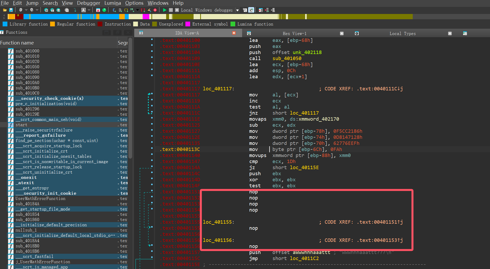Viewport: 490px width, 269px height.
Task: Click the red breakpoint diamond icon
Action: [x=155, y=10]
